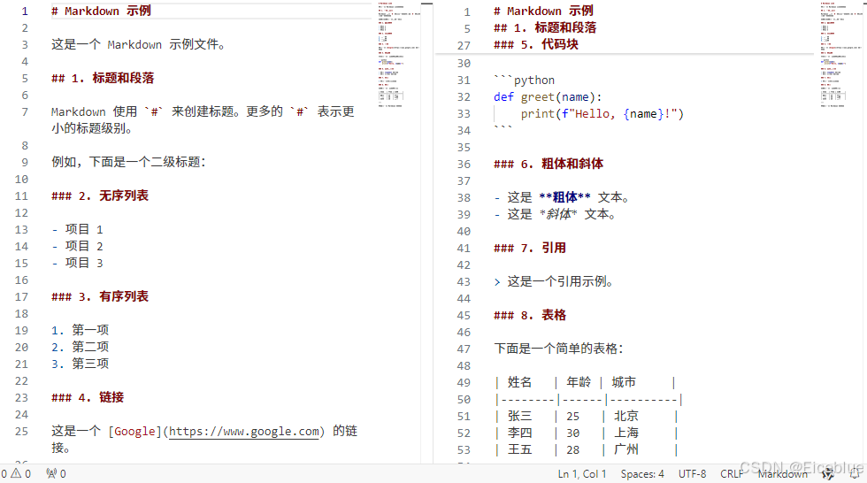This screenshot has width=867, height=483.
Task: Click the line '例如，下面是一个二级标题:'
Action: pos(128,162)
